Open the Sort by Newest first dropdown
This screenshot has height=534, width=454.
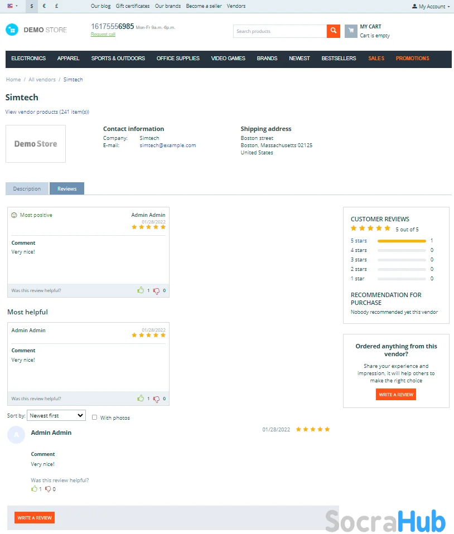point(56,415)
